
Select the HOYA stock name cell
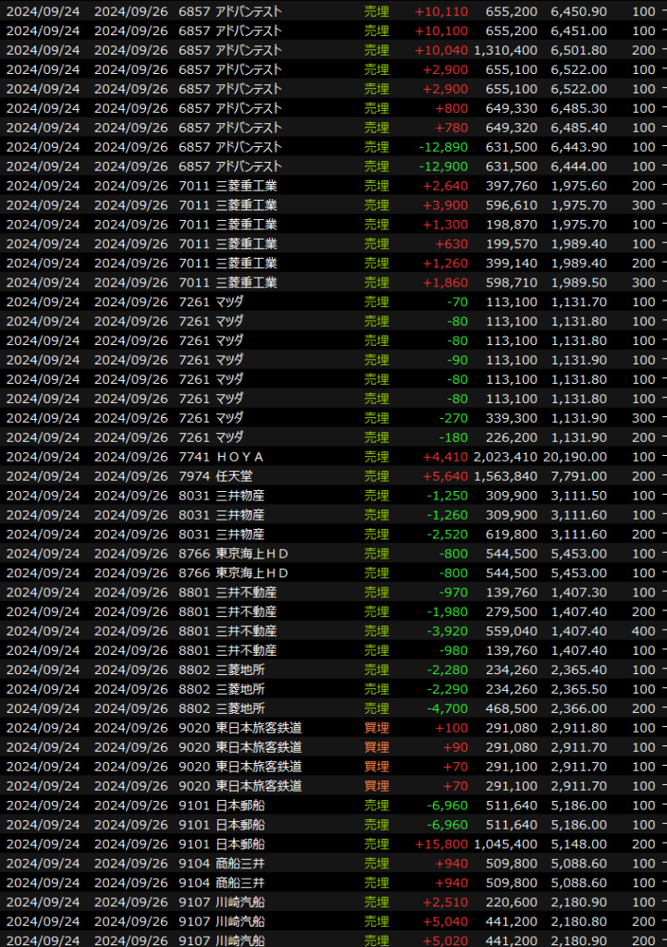click(241, 457)
